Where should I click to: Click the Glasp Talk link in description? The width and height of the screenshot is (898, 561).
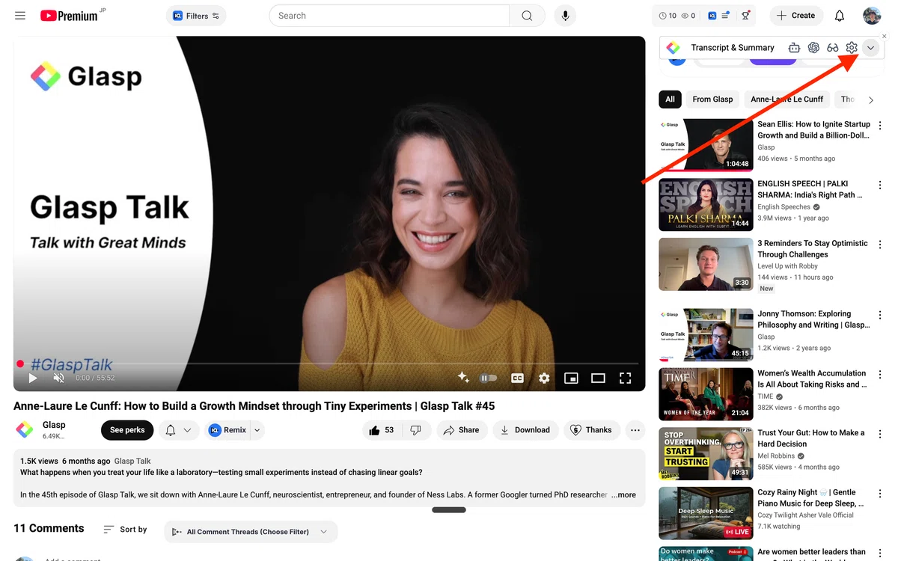[x=132, y=462]
